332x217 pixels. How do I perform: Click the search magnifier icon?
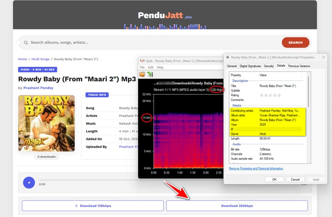click(x=26, y=43)
